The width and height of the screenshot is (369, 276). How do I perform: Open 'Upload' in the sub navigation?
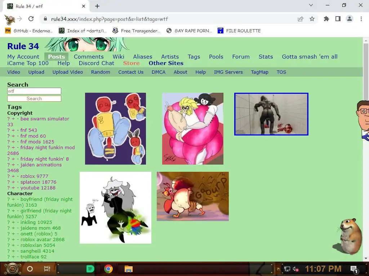[x=36, y=72]
